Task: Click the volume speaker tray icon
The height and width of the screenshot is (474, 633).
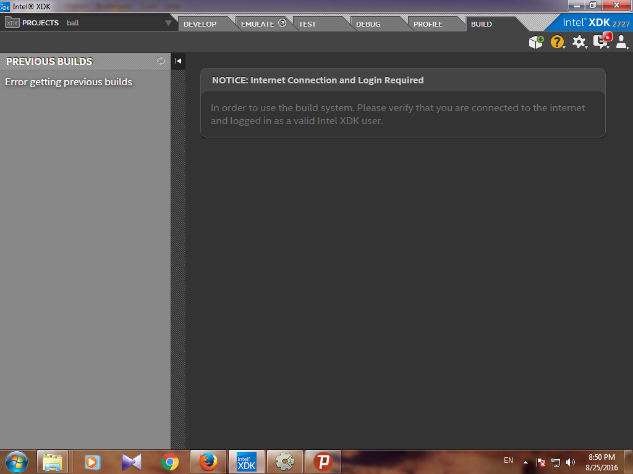Action: [x=571, y=462]
